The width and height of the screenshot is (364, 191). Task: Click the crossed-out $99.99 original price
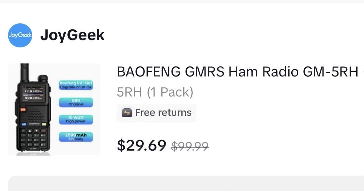[x=190, y=146]
